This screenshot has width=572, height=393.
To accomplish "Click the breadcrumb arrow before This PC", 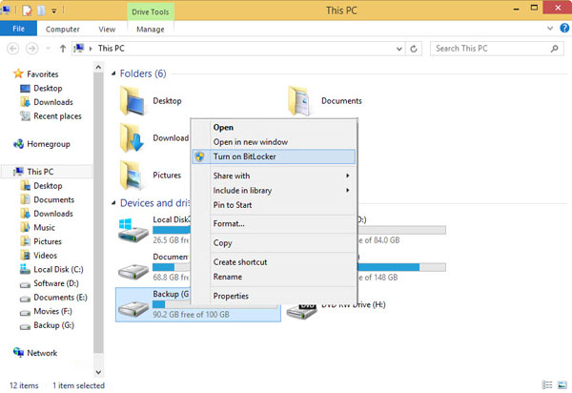I will (91, 49).
